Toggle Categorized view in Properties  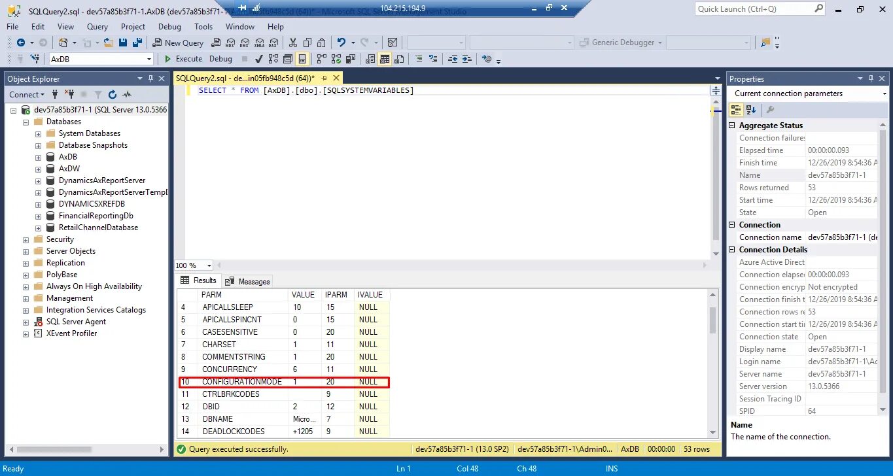[736, 110]
